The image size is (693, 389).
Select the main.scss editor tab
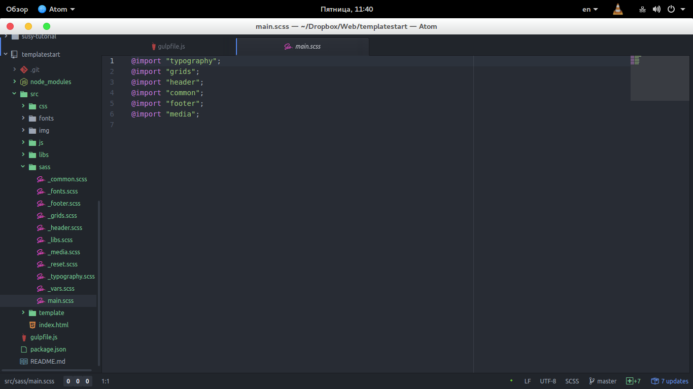coord(302,47)
